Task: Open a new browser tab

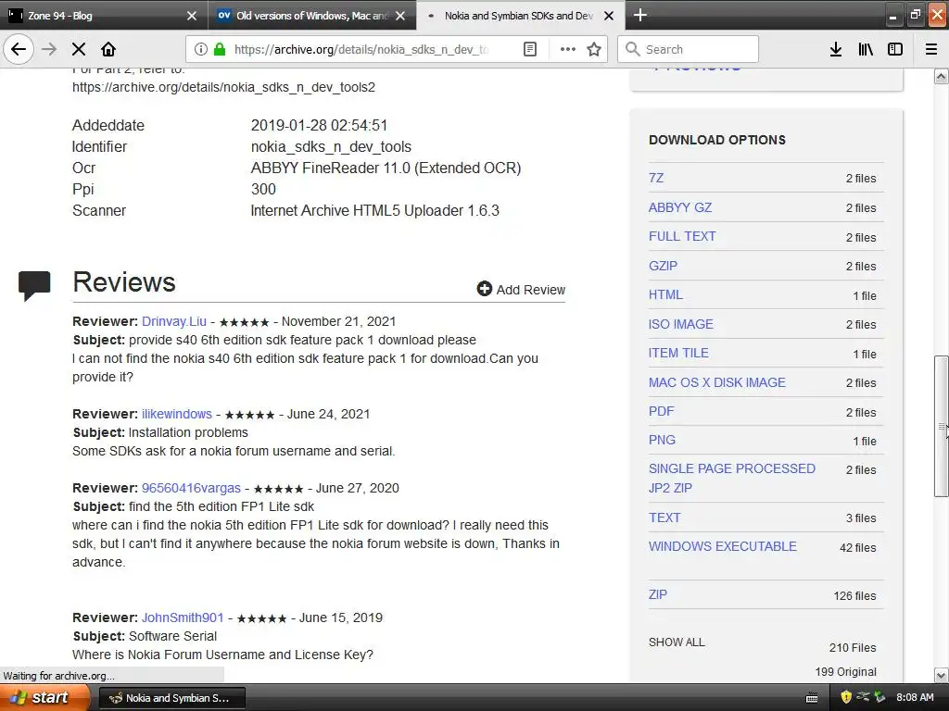Action: click(x=639, y=15)
